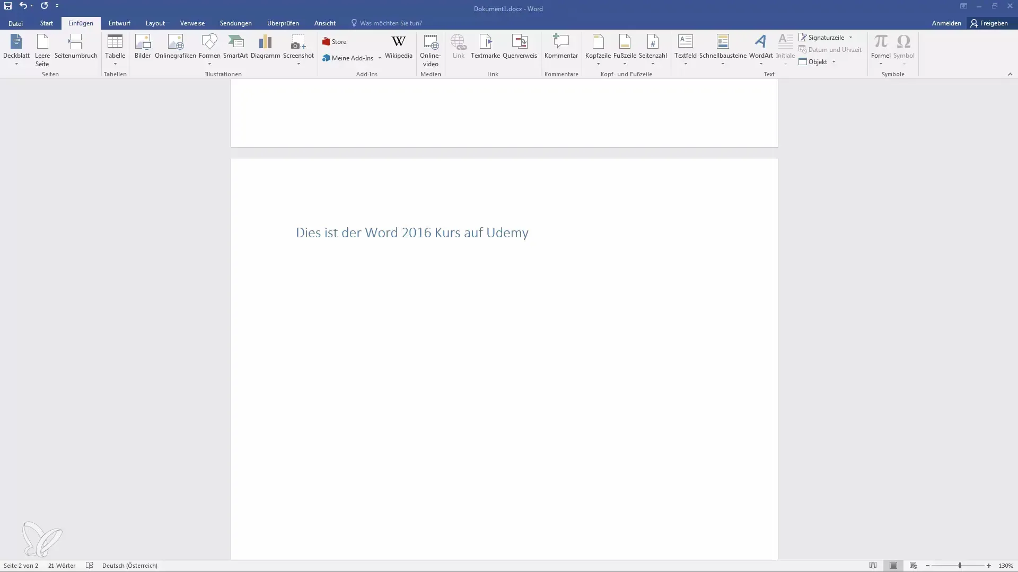Open word count via '21 Wörter'
1018x572 pixels.
[62, 566]
